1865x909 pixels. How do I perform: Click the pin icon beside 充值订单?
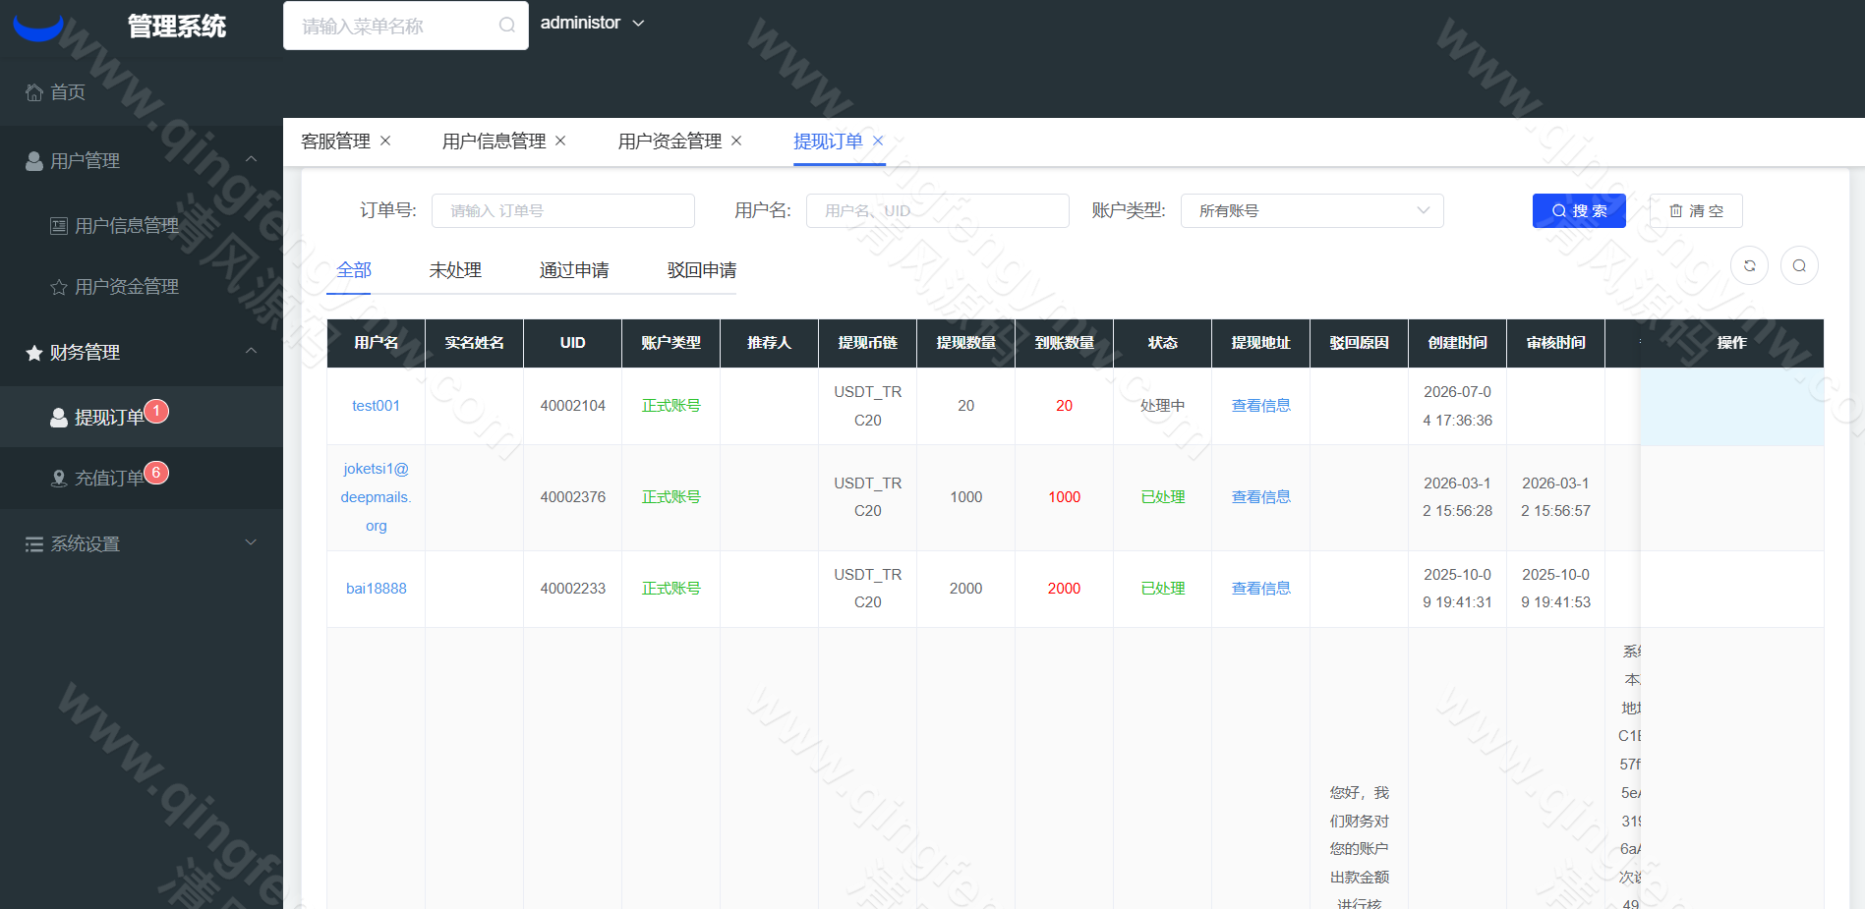(59, 479)
